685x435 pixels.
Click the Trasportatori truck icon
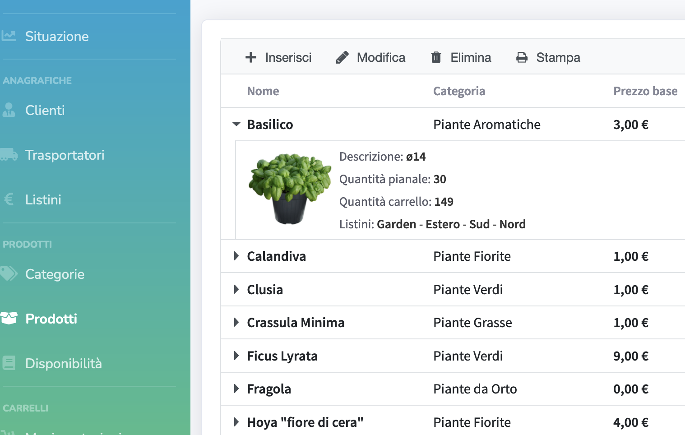[x=9, y=154]
